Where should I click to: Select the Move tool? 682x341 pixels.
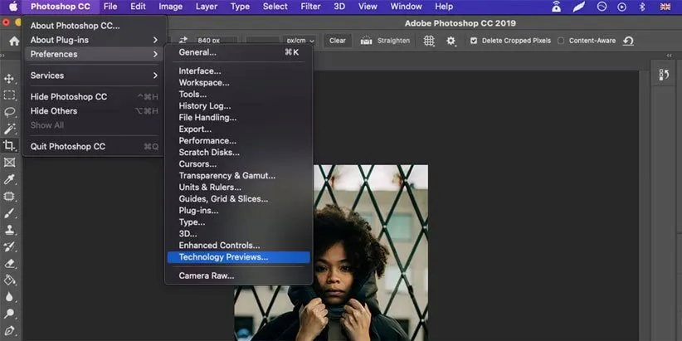pos(10,79)
